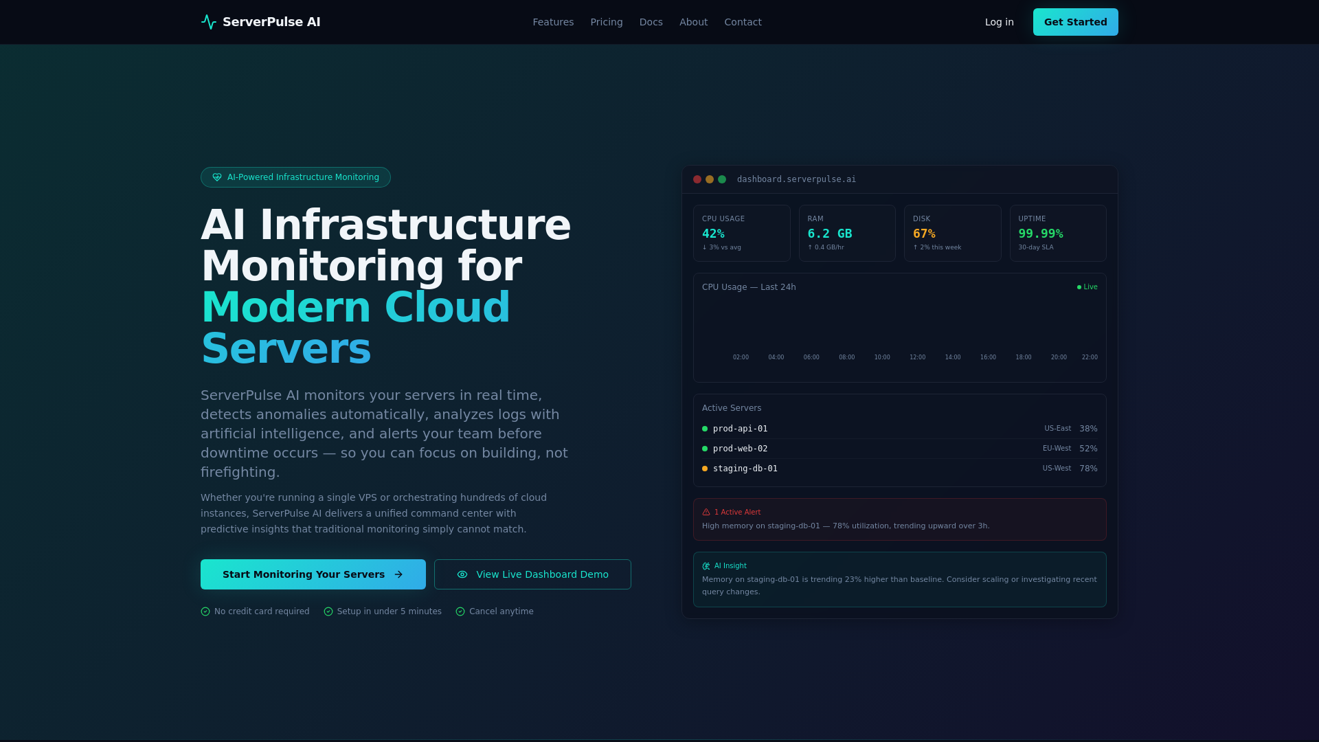This screenshot has height=742, width=1319.
Task: Click the green Live indicator dot
Action: coord(1079,287)
